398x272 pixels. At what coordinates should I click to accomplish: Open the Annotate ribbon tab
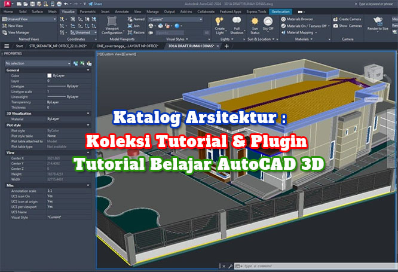tap(121, 12)
